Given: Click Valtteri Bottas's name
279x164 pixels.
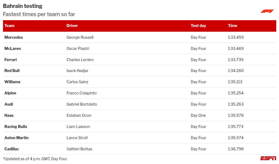Looking at the screenshot, I should 79,149.
